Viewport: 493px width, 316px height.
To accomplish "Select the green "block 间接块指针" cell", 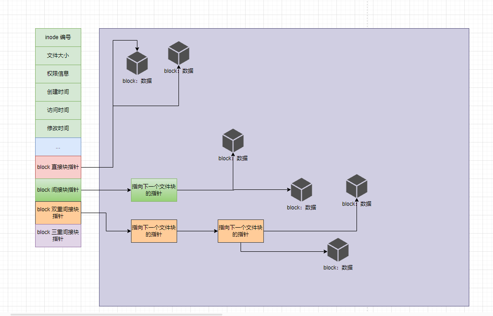I will (x=58, y=190).
